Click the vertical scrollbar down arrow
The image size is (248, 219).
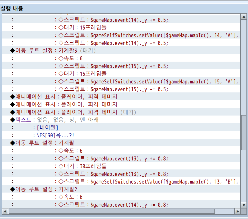[244, 205]
